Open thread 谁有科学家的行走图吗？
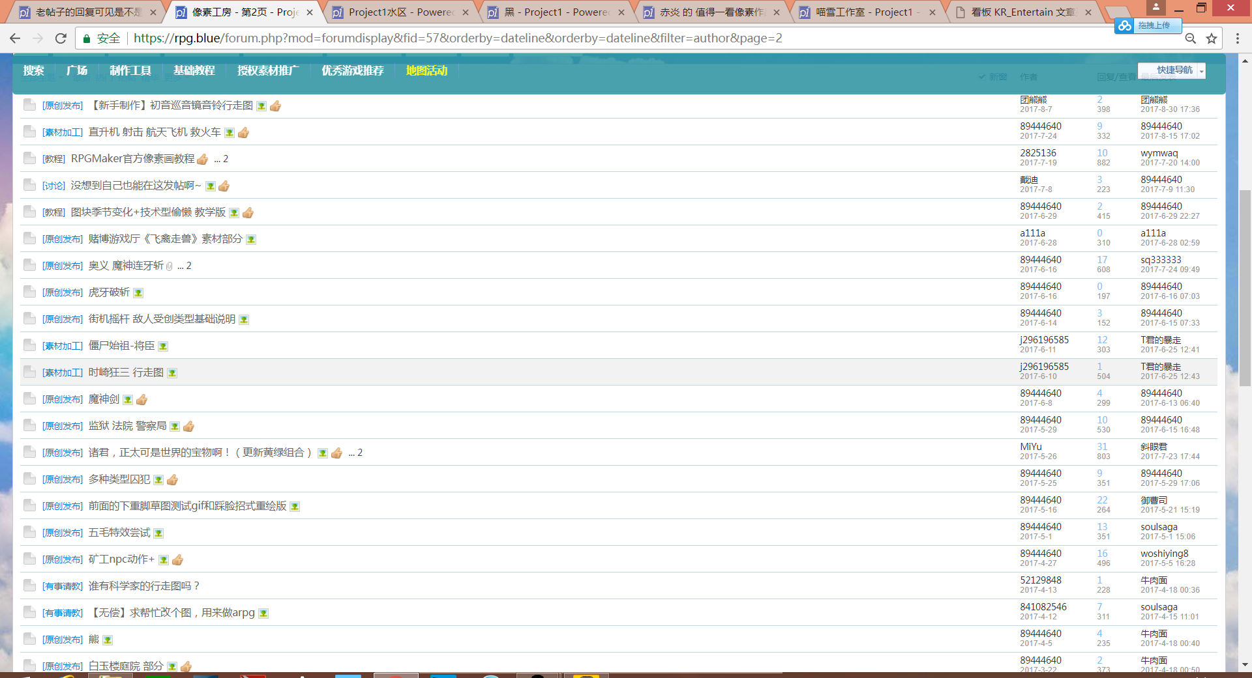 [x=145, y=586]
